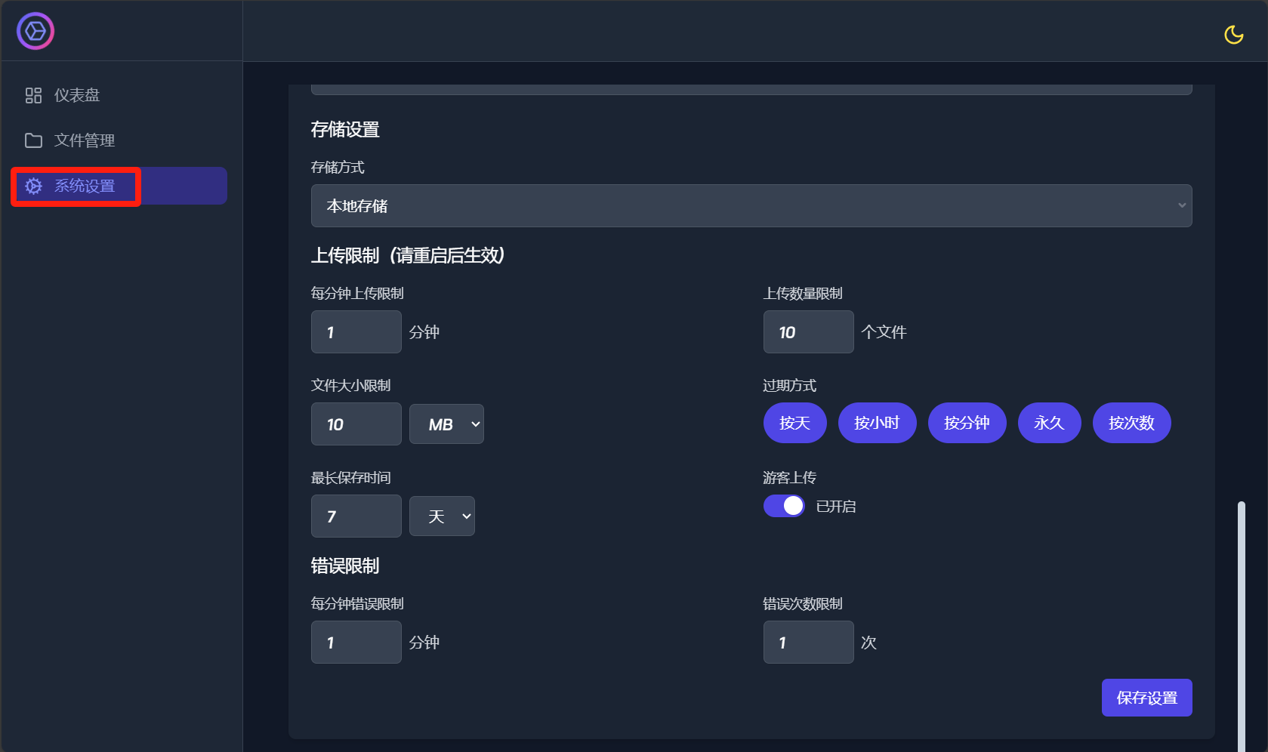Select the 按分钟 expiration button
The image size is (1268, 752).
[x=967, y=423]
